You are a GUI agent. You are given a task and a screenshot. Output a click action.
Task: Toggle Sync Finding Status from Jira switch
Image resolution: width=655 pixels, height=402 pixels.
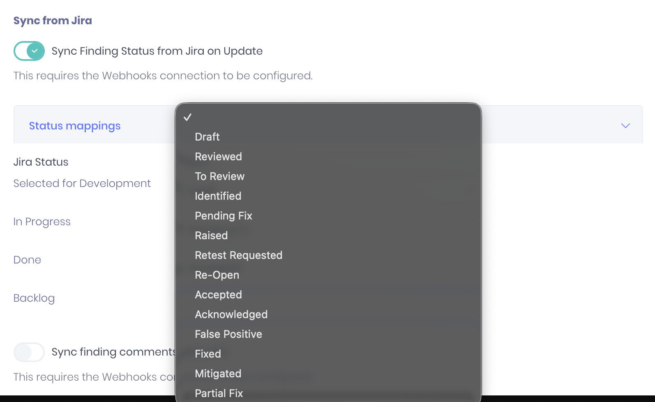tap(29, 51)
